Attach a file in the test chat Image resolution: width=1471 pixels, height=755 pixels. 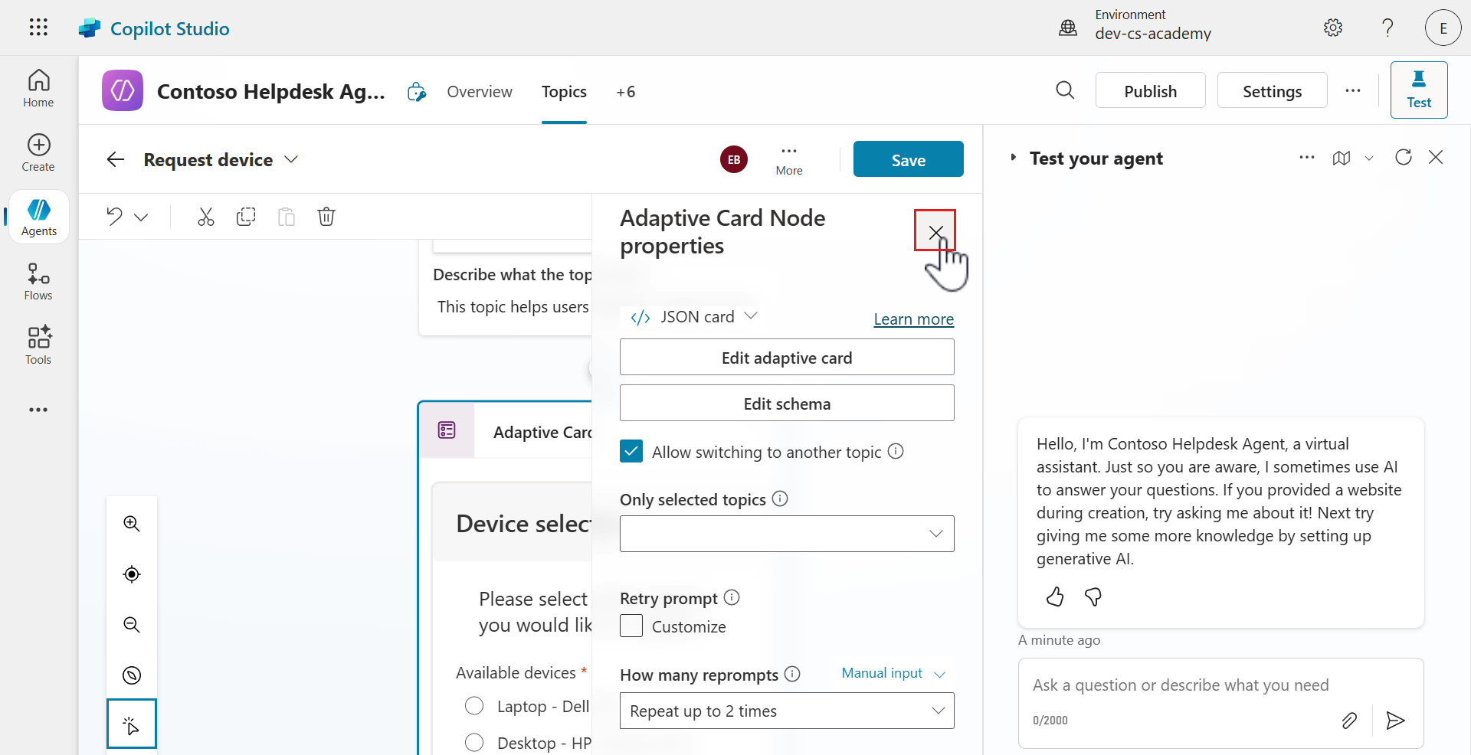1350,720
